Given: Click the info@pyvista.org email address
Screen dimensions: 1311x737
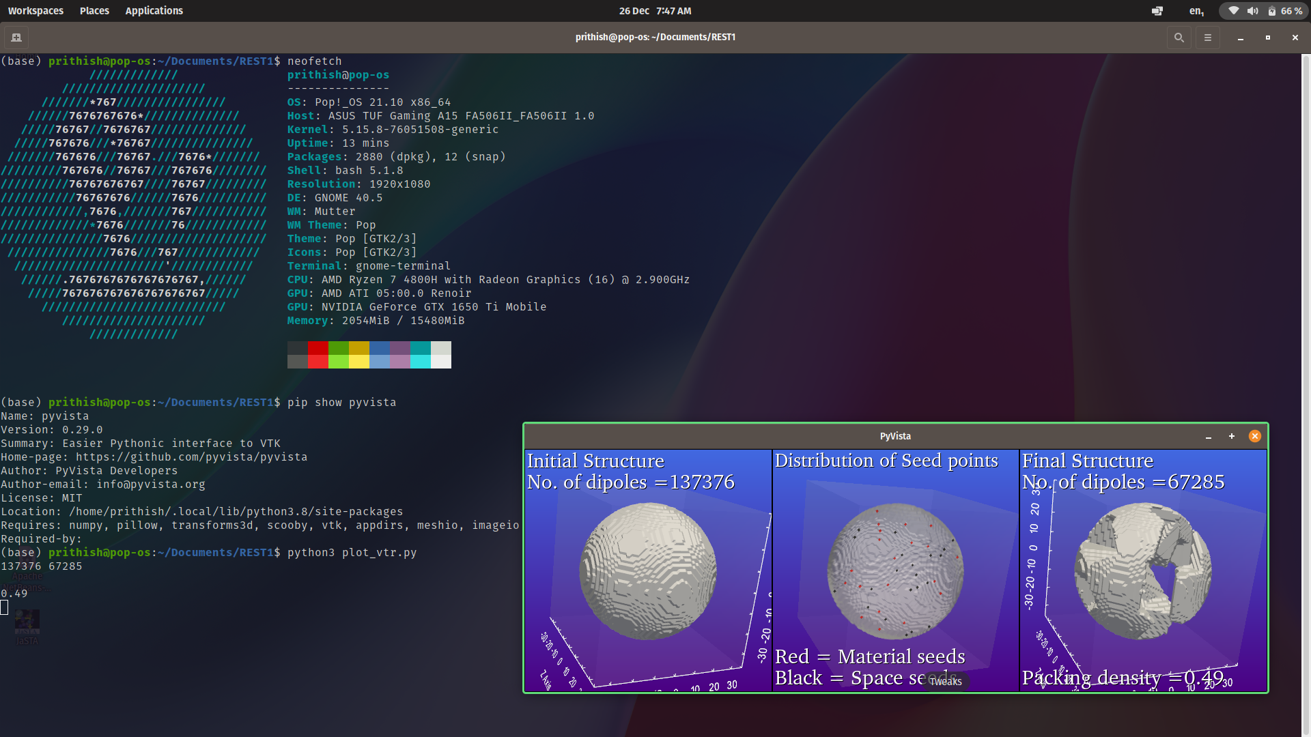Looking at the screenshot, I should (152, 485).
